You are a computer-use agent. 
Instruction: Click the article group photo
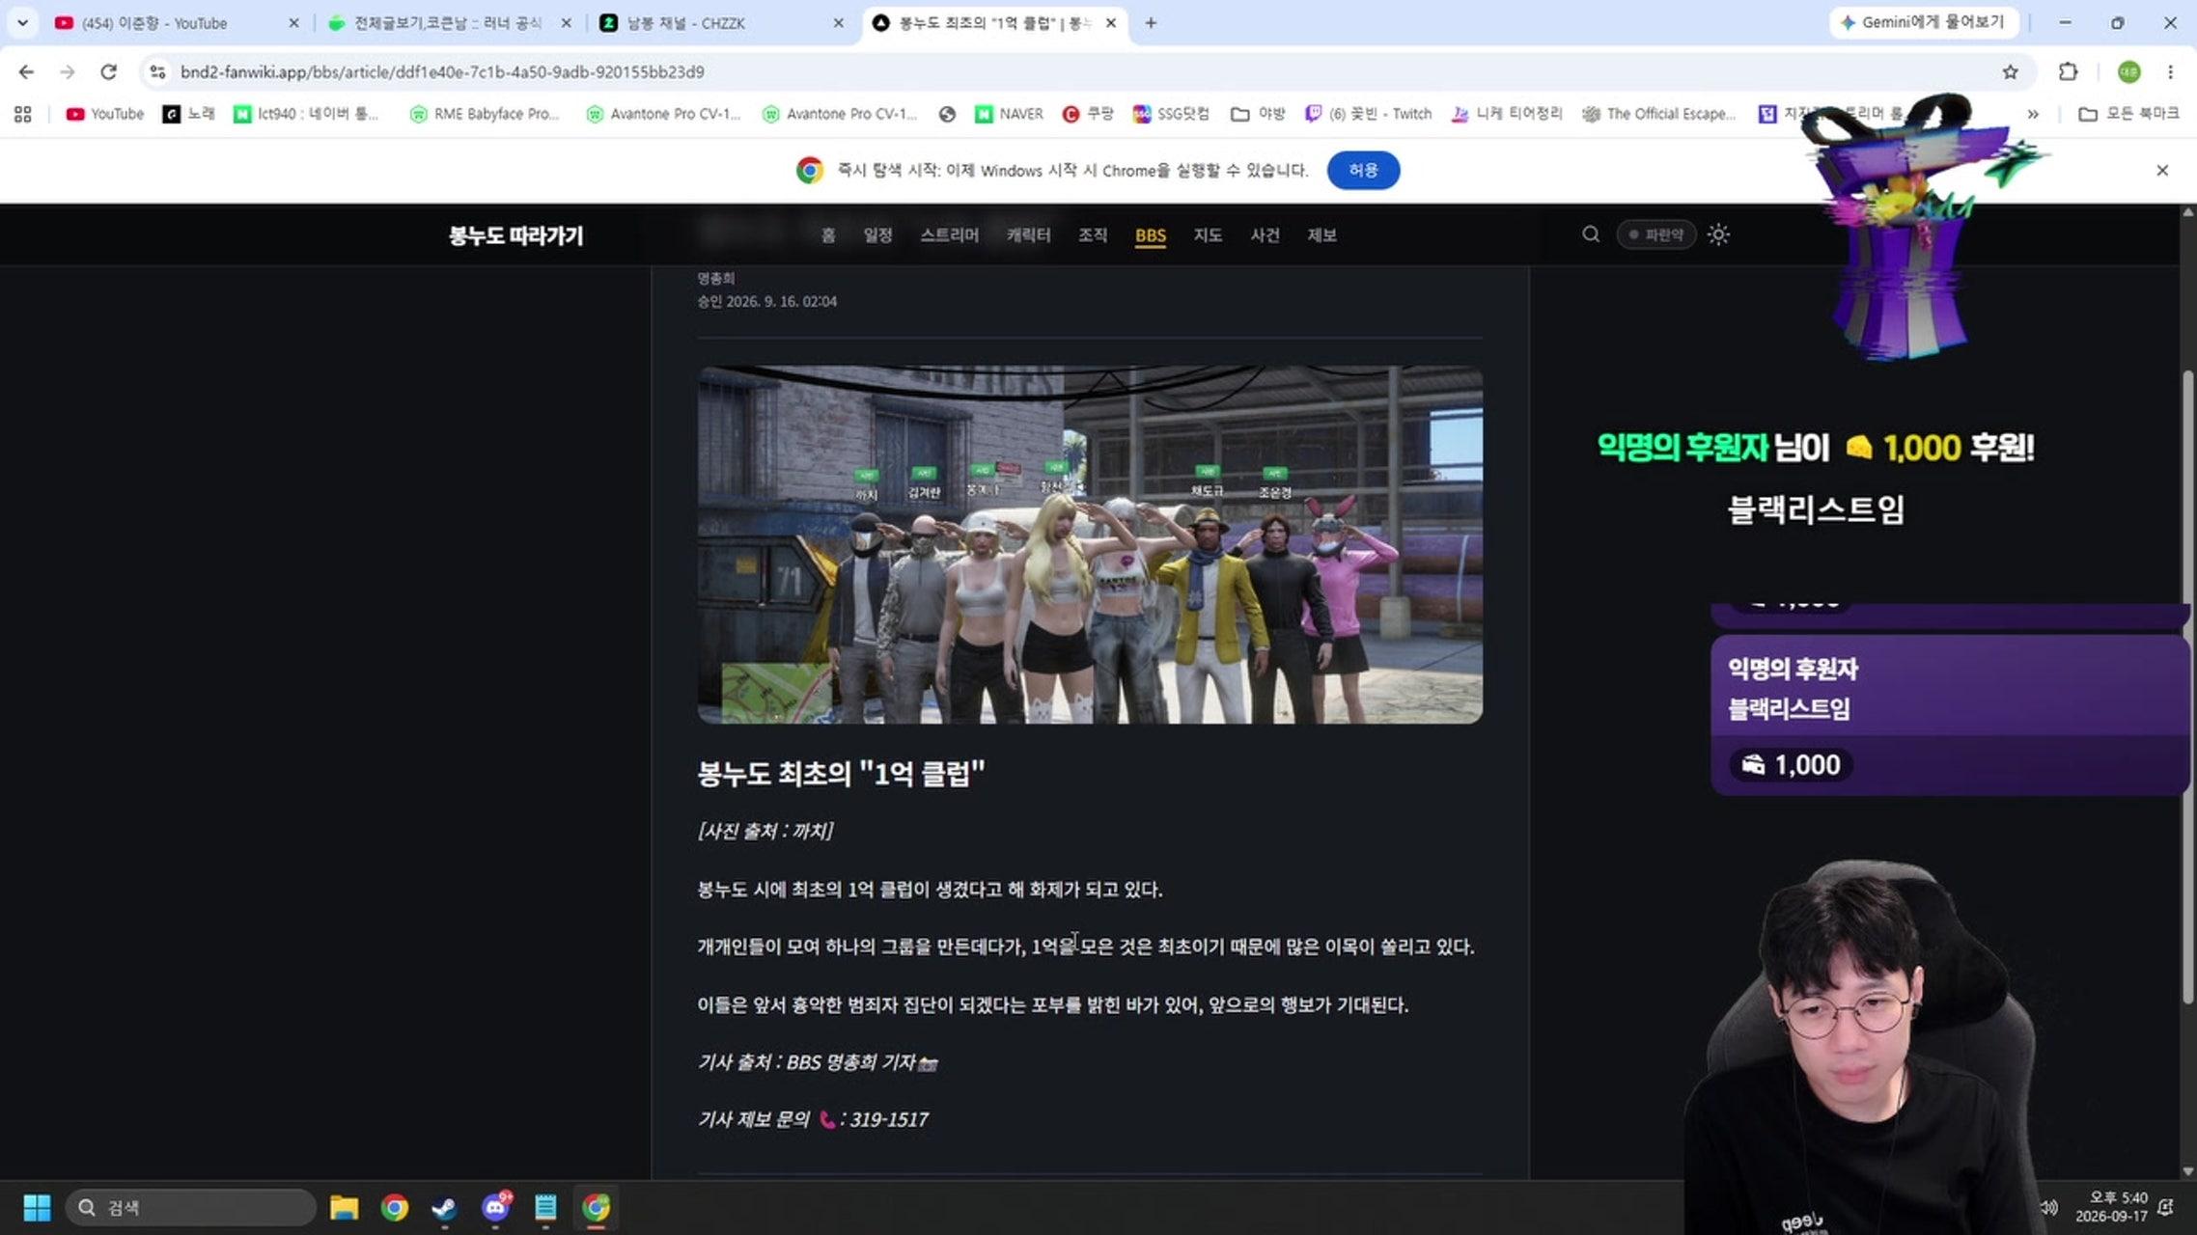(x=1090, y=544)
